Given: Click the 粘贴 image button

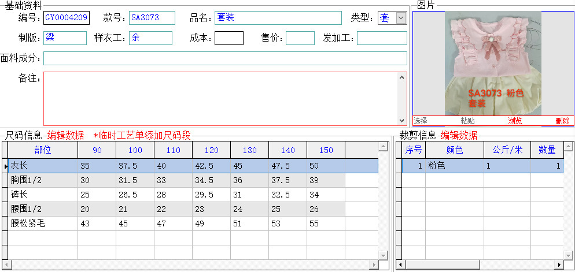Looking at the screenshot, I should pos(467,121).
